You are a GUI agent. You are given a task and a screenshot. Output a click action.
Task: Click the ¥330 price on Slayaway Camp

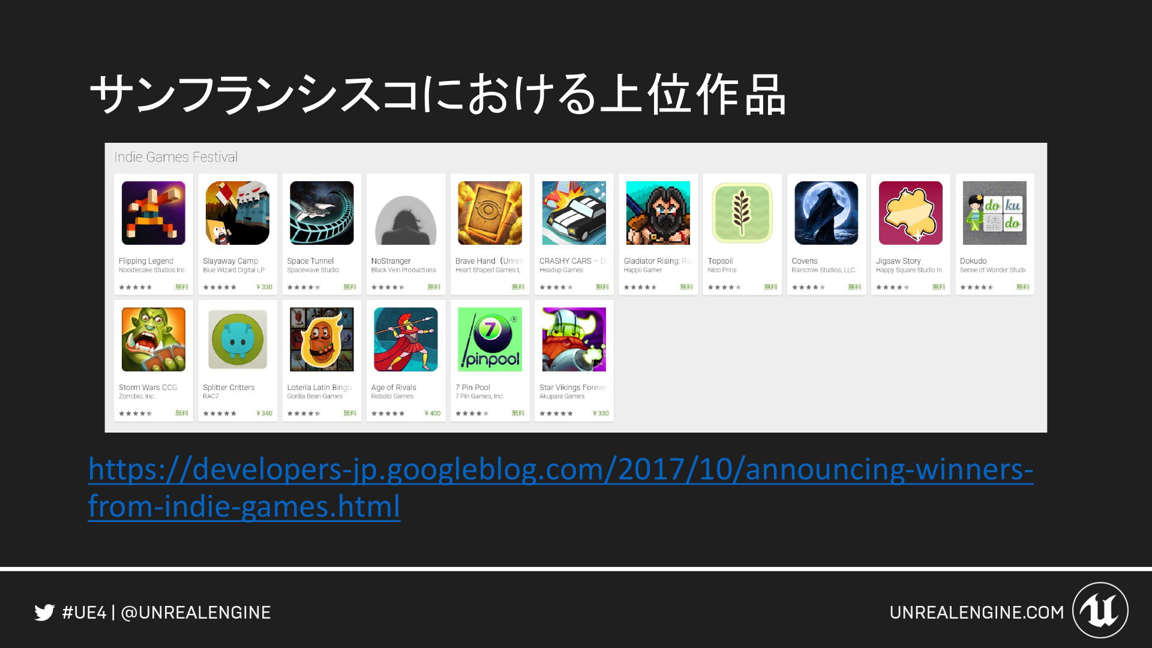(x=264, y=287)
